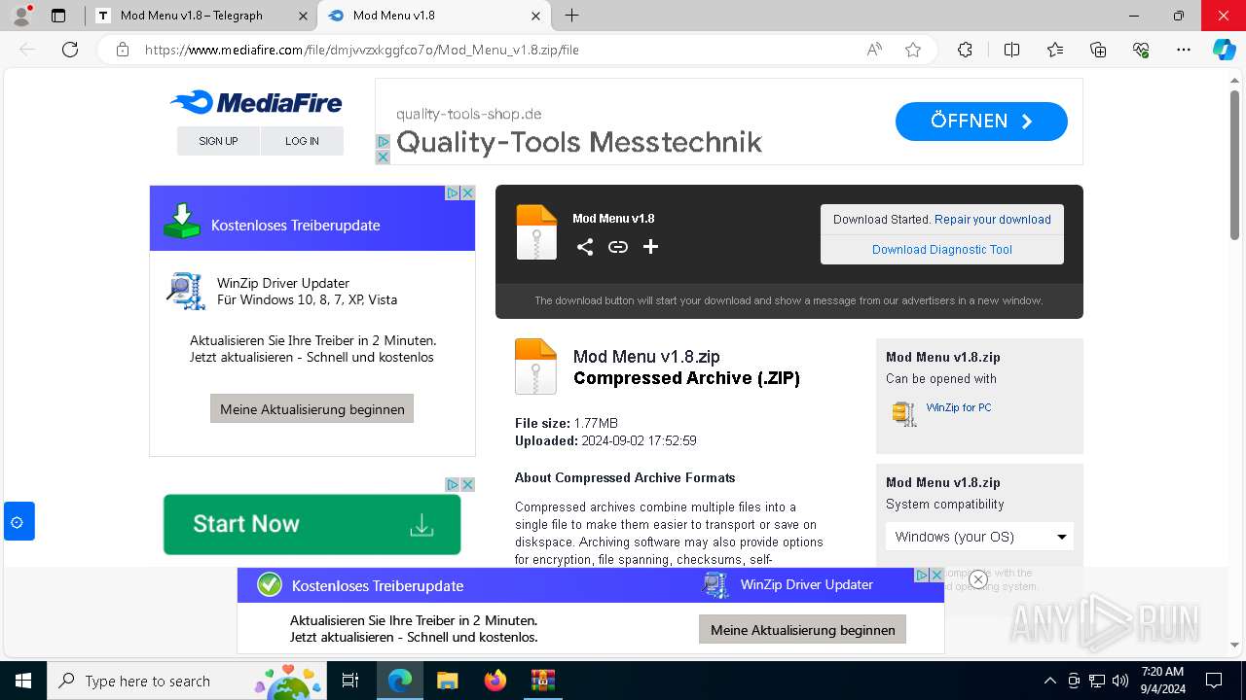The height and width of the screenshot is (700, 1246).
Task: Close the Mod Menu v1.8 tab
Action: [536, 16]
